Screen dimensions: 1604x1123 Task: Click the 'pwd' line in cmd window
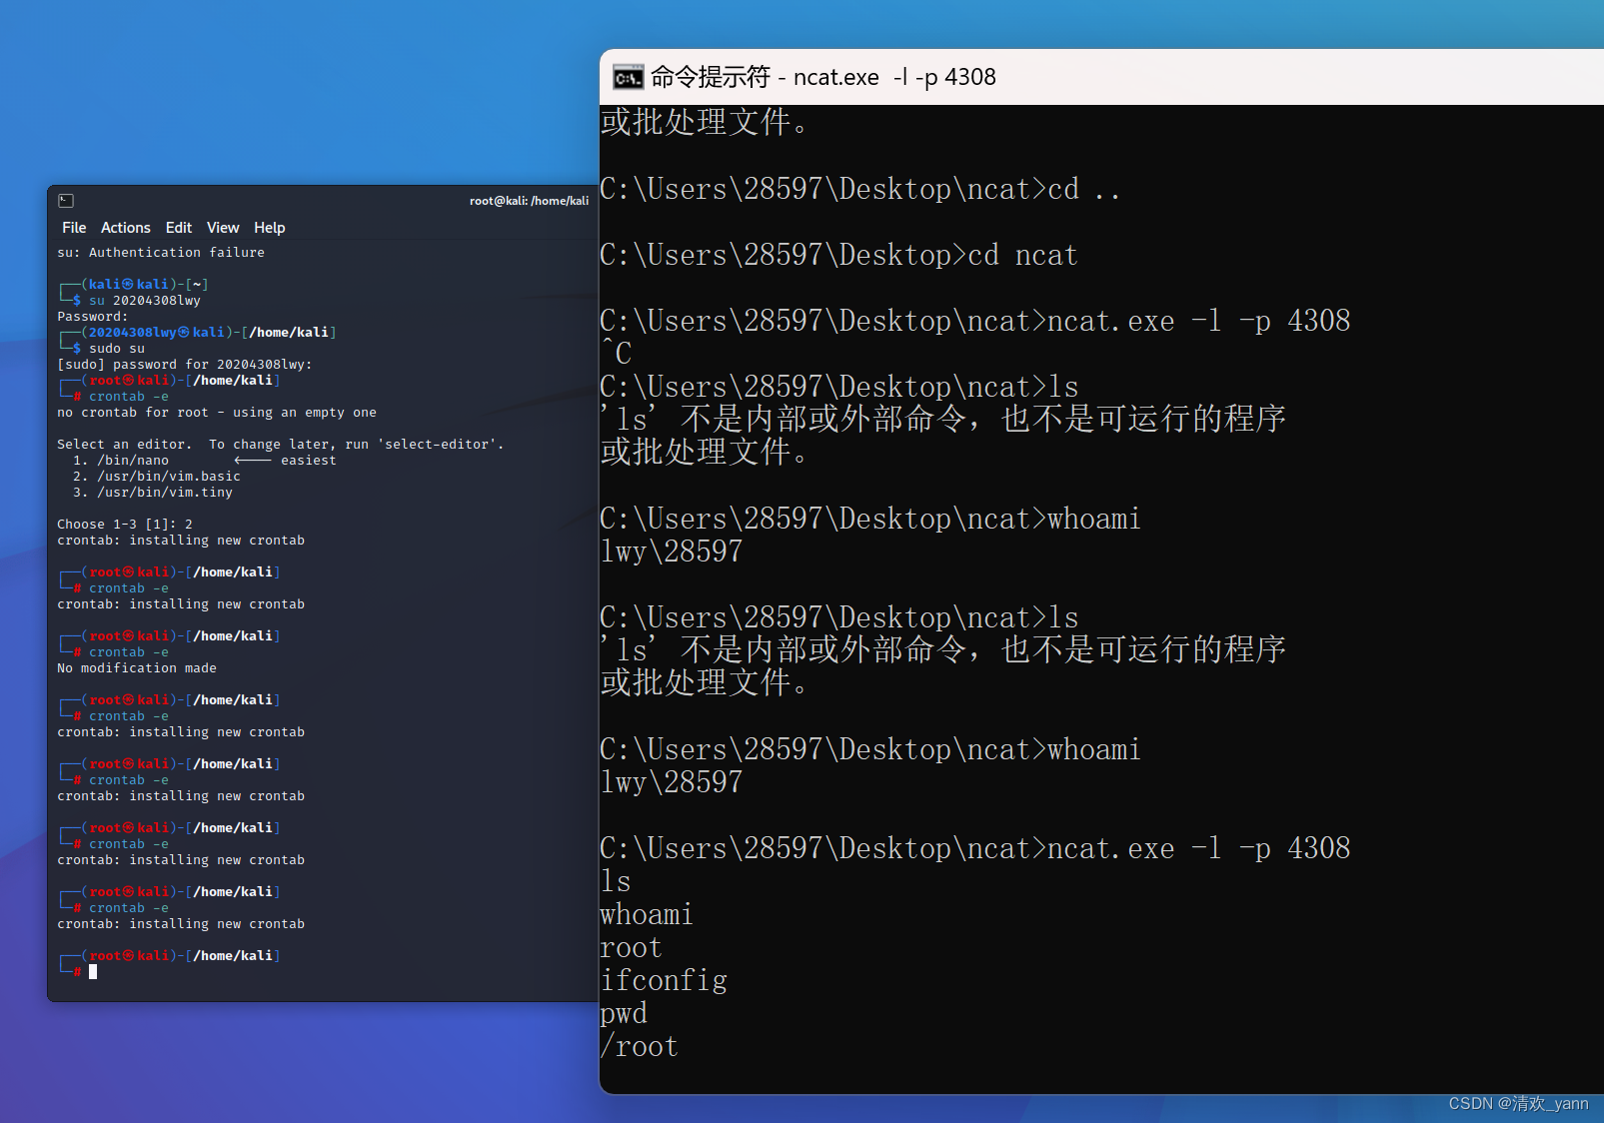[x=624, y=1014]
